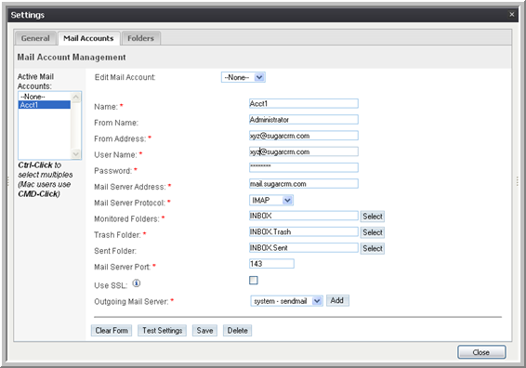Click the account list scroll up arrow
This screenshot has height=368, width=526.
[76, 98]
